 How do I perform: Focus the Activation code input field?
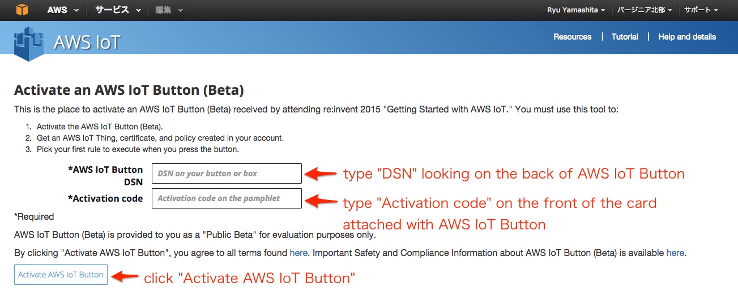[x=227, y=198]
